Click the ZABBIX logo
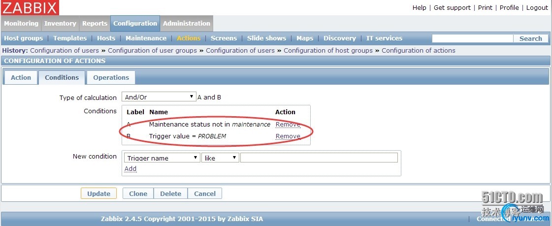This screenshot has height=226, width=552. coord(30,7)
